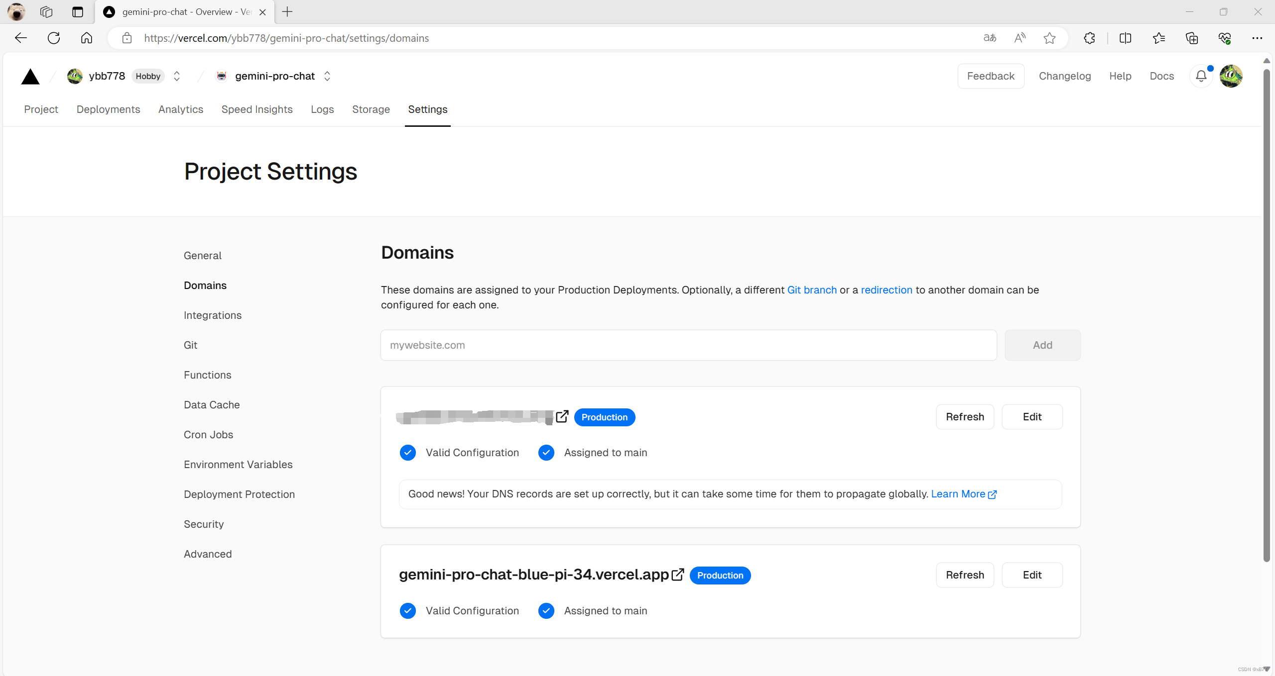This screenshot has width=1275, height=676.
Task: Click Valid Configuration checkmark of first domain
Action: coord(408,453)
